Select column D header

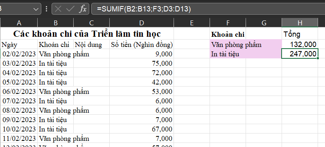[142, 23]
